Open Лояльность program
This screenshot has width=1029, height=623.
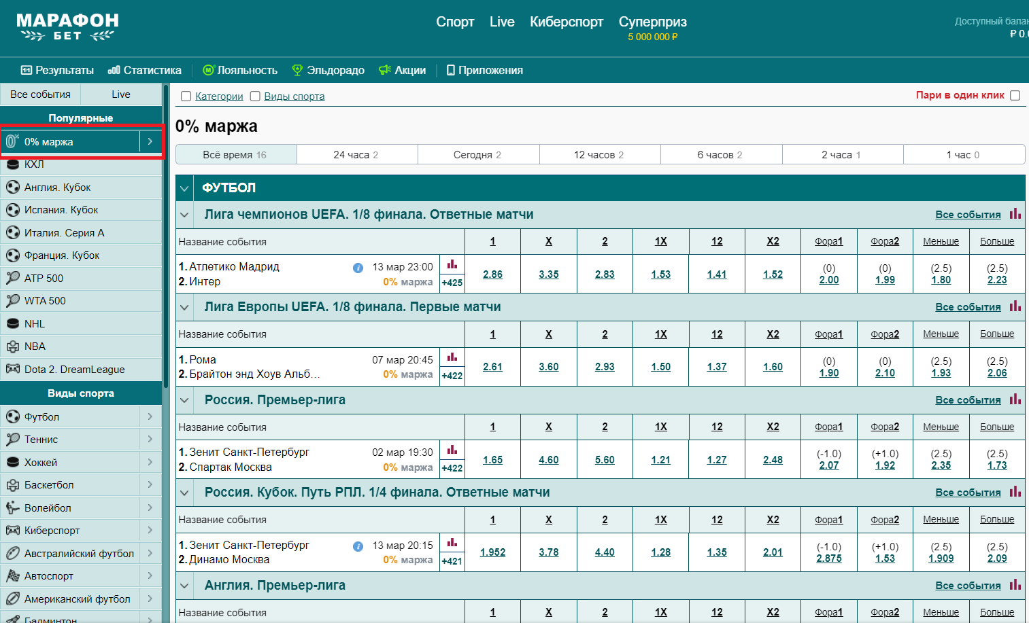pos(240,70)
